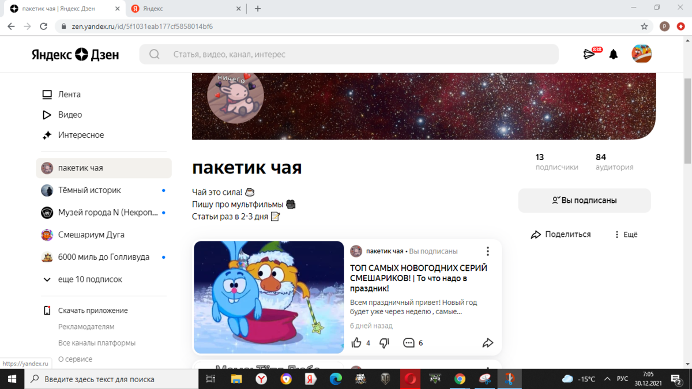Click Скачать приложение link

pos(93,311)
